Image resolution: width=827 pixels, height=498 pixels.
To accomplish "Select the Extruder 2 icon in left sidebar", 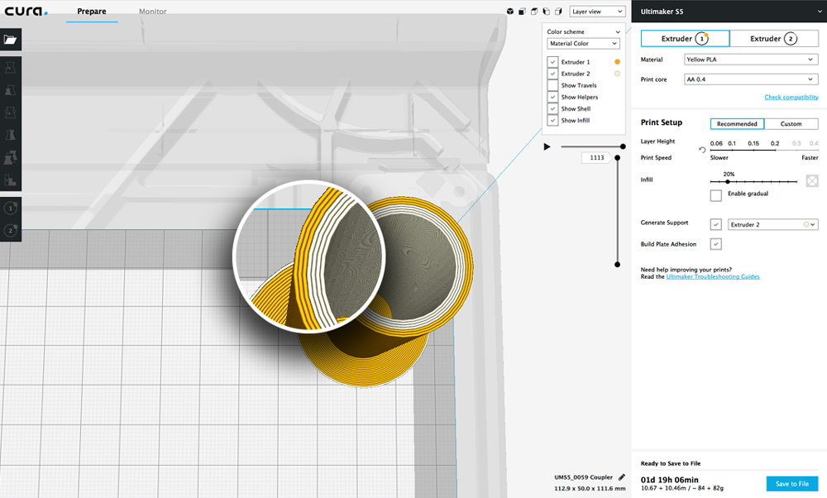I will click(x=11, y=231).
